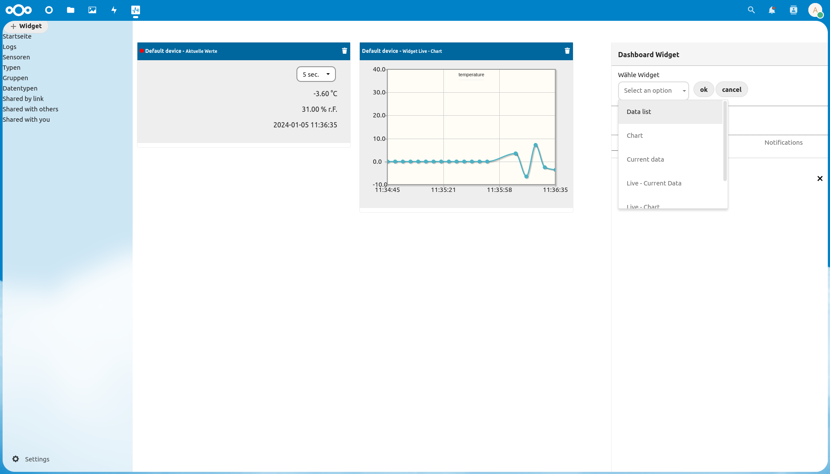Click the plus Widget button

[x=26, y=26]
